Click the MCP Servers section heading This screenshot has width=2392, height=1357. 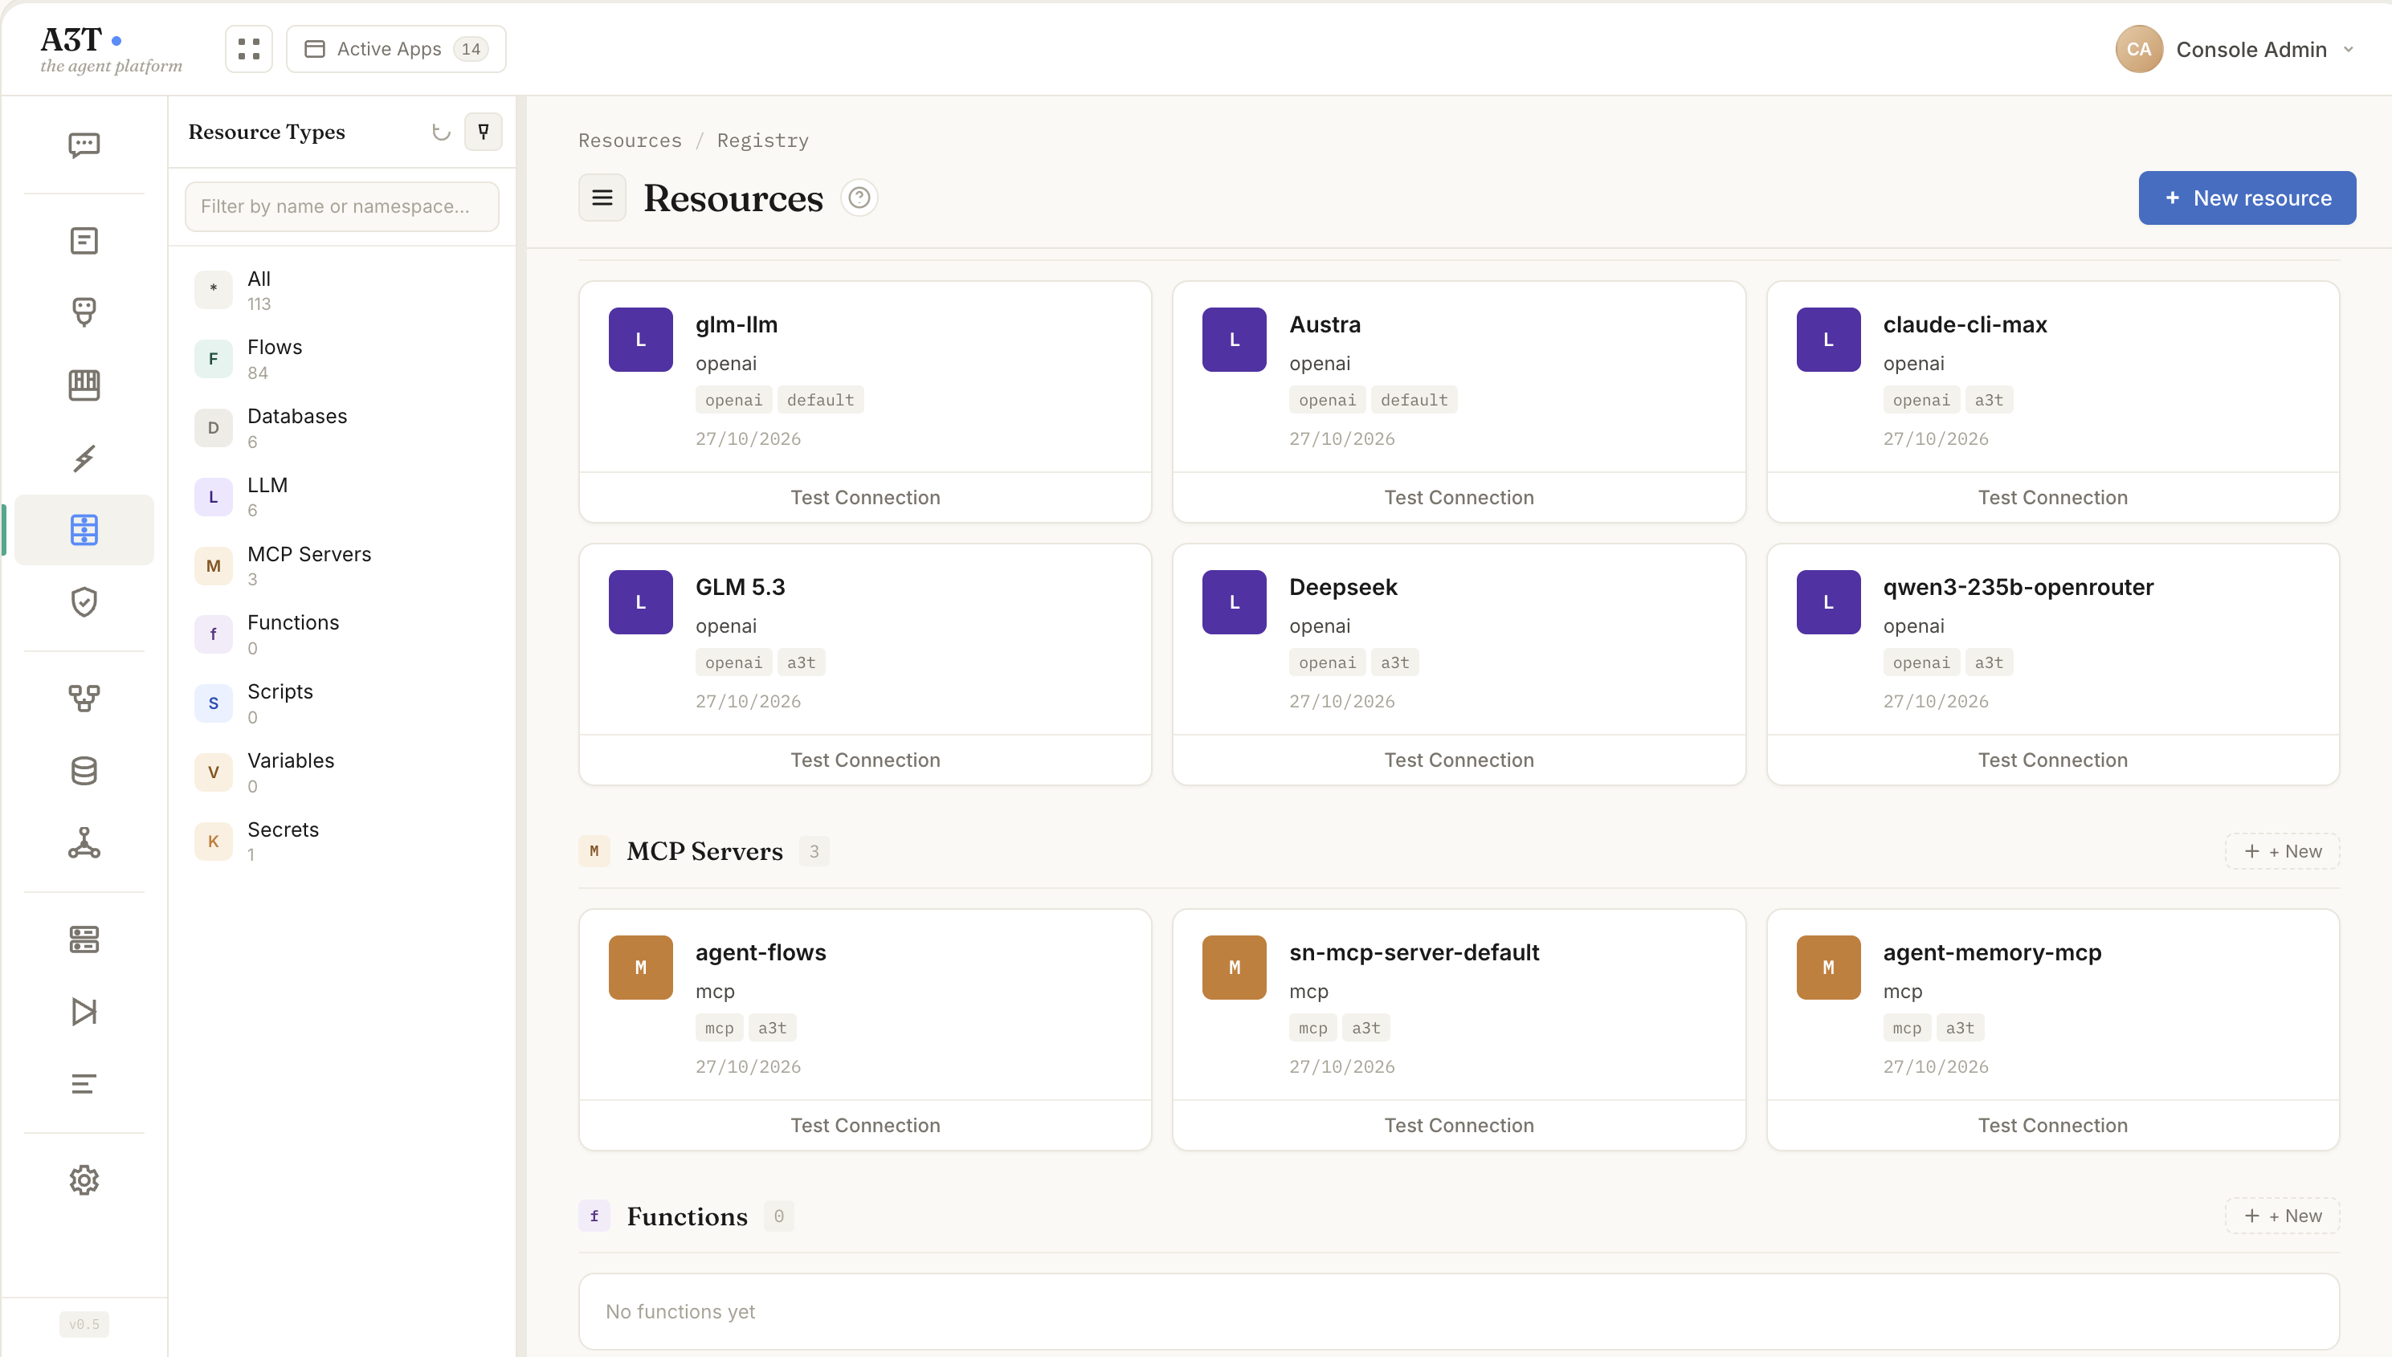point(704,851)
